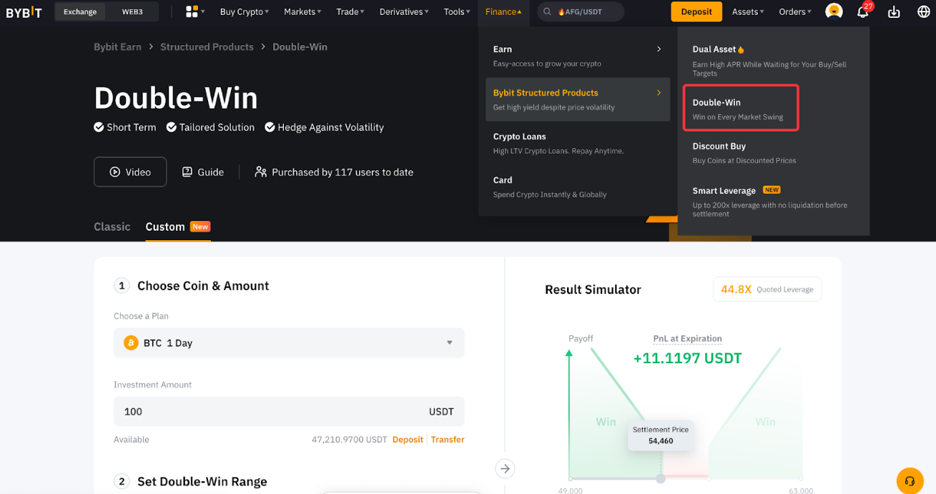936x494 pixels.
Task: Expand the Assets dropdown
Action: point(748,11)
